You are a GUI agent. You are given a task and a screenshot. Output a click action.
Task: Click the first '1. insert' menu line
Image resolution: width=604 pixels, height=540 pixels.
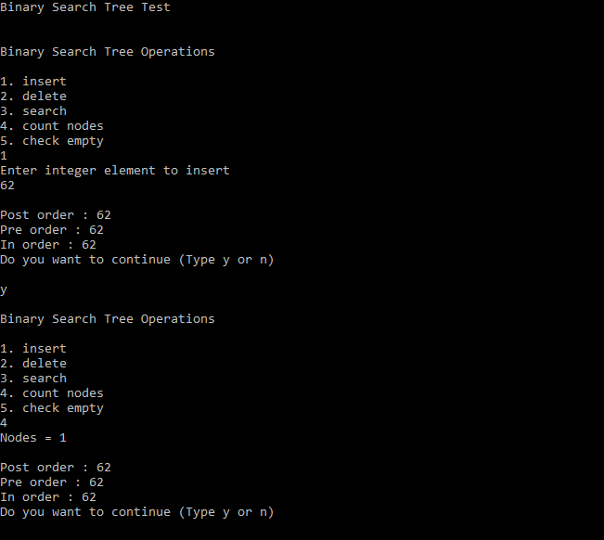coord(33,82)
